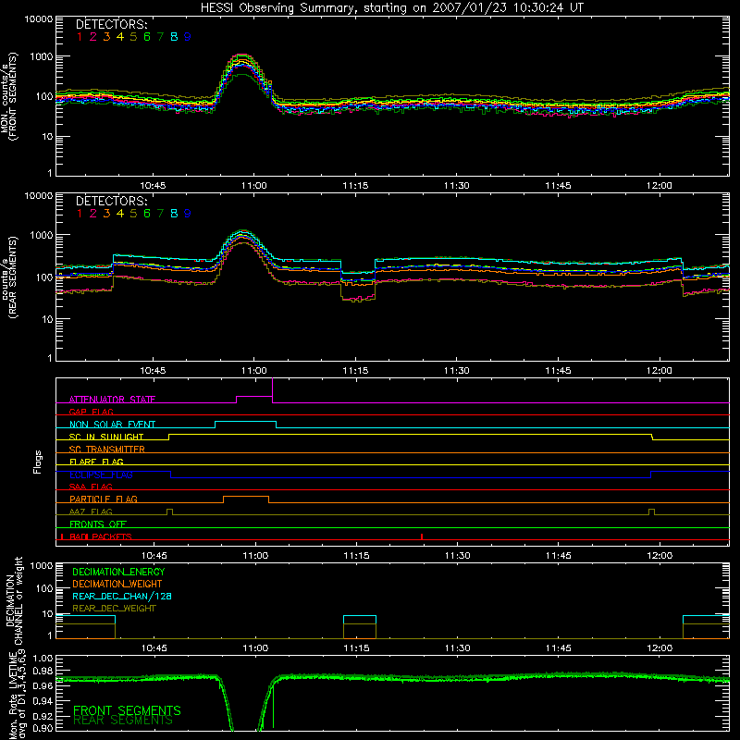Select red detector number 1 in the front segments legend

coord(80,37)
